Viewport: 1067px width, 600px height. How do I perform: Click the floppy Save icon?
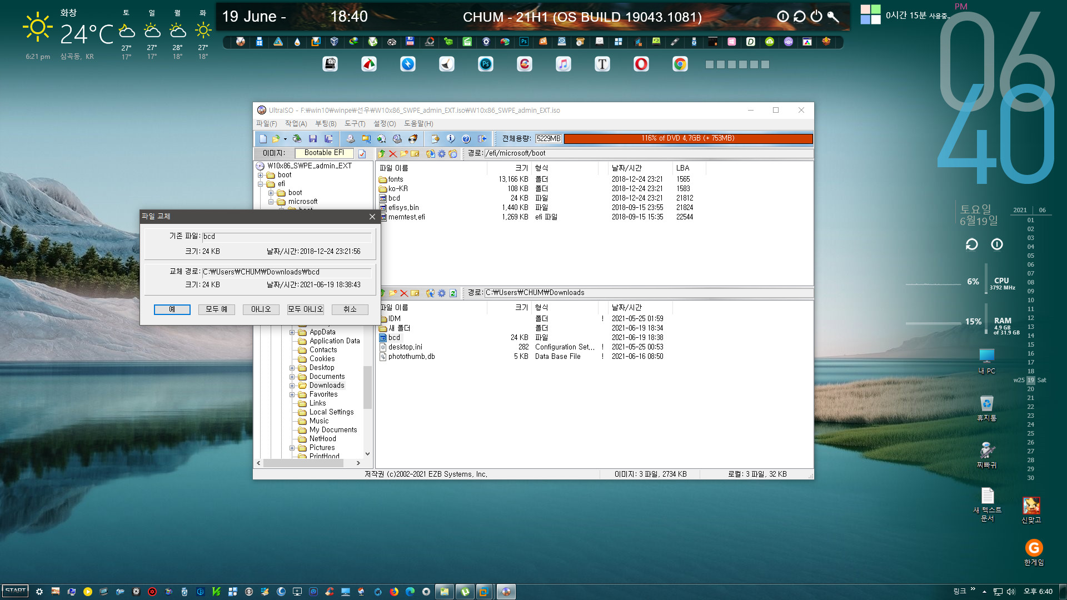(x=313, y=139)
